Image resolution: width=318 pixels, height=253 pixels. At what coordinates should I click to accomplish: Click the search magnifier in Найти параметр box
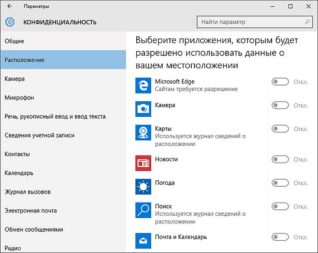point(308,22)
